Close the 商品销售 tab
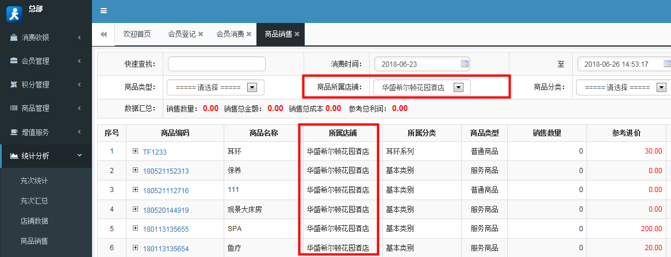This screenshot has width=671, height=257. [x=297, y=34]
